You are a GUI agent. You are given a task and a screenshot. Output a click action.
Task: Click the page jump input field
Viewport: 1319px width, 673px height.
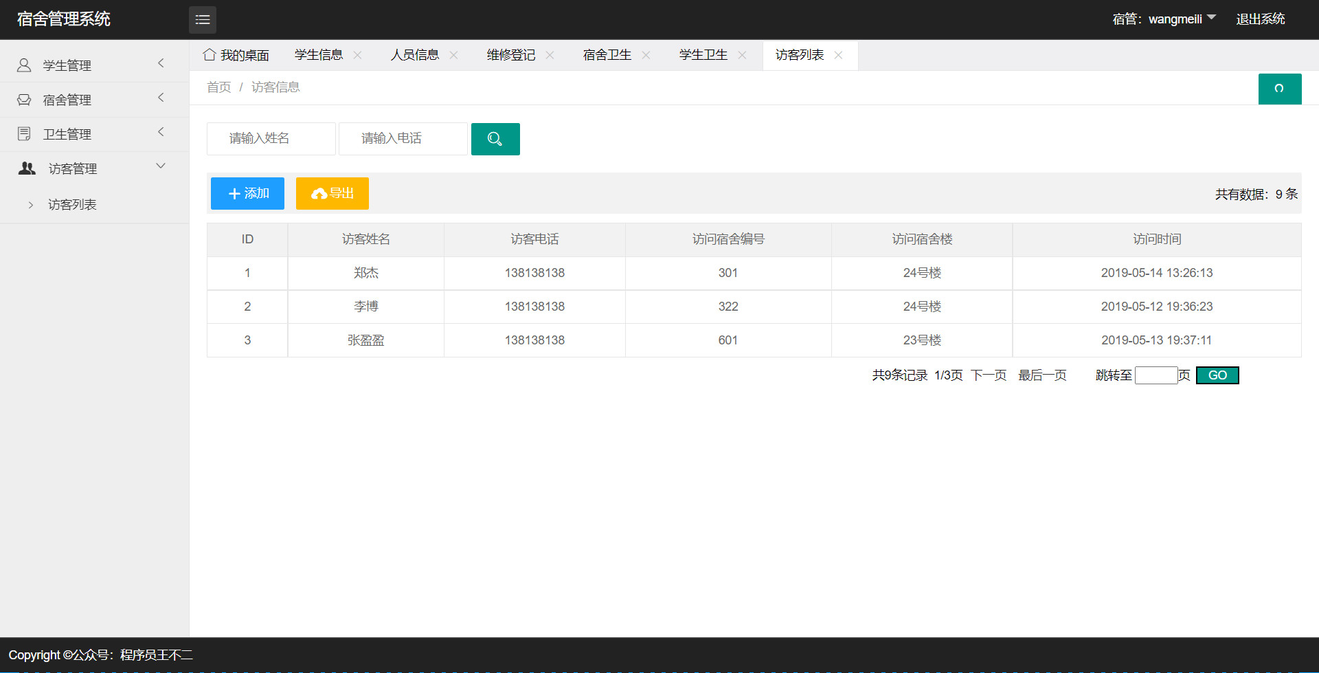click(1156, 375)
